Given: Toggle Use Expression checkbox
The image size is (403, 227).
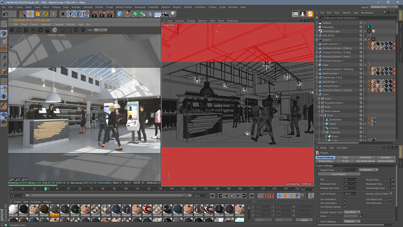Looking at the screenshot, I should pos(391,199).
